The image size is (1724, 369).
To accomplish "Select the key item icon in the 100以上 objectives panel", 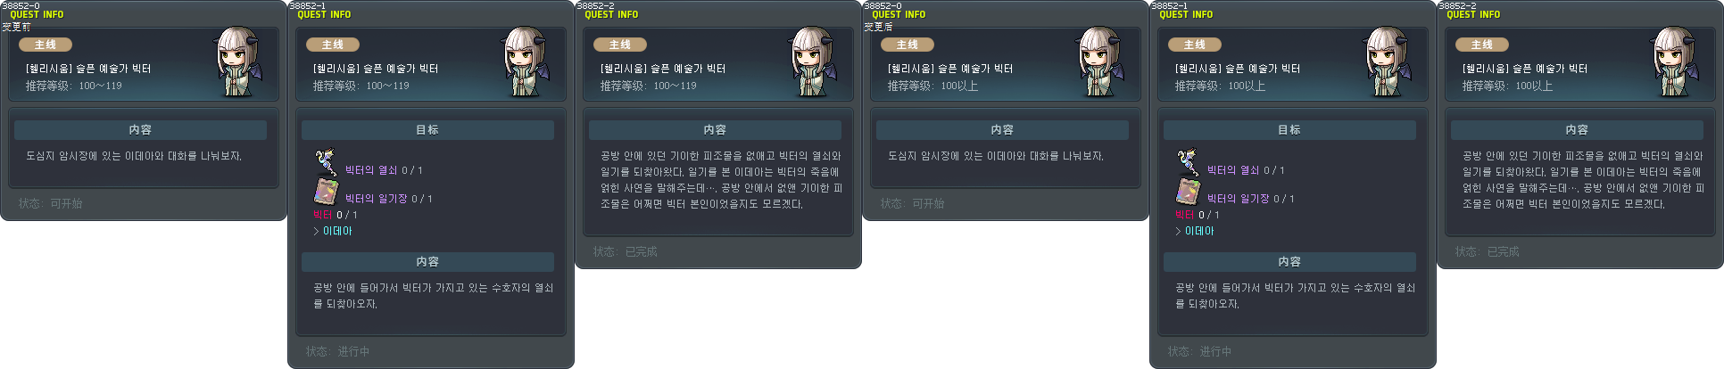I will pos(1187,163).
